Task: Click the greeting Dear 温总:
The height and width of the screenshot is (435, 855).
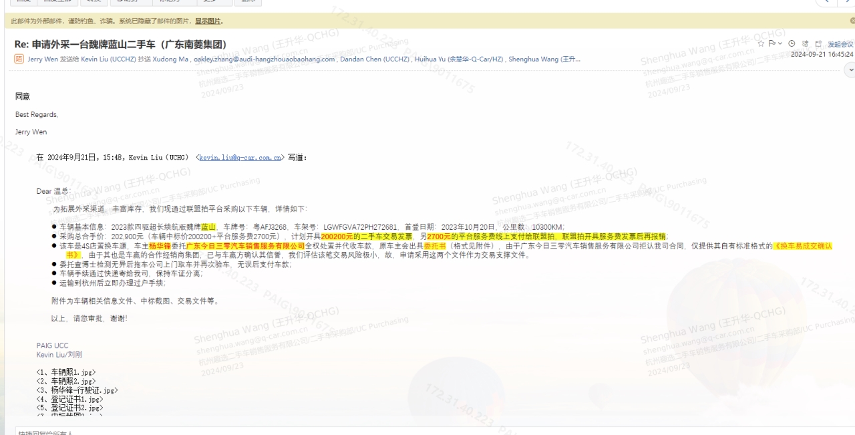Action: tap(53, 191)
